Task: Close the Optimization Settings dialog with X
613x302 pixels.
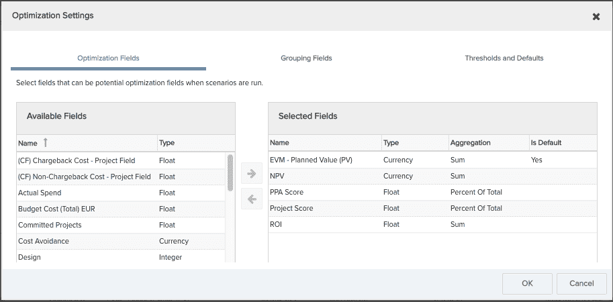Action: tap(596, 16)
